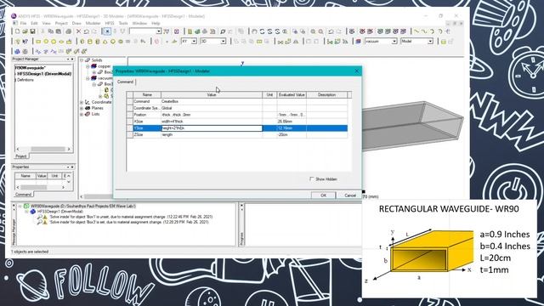Screen dimensions: 544x306
Task: Open the 3D movement mode dropdown
Action: click(x=223, y=42)
